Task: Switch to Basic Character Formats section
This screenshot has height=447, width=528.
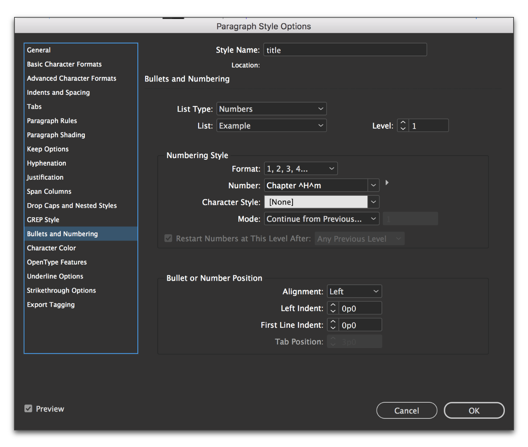Action: coord(64,64)
